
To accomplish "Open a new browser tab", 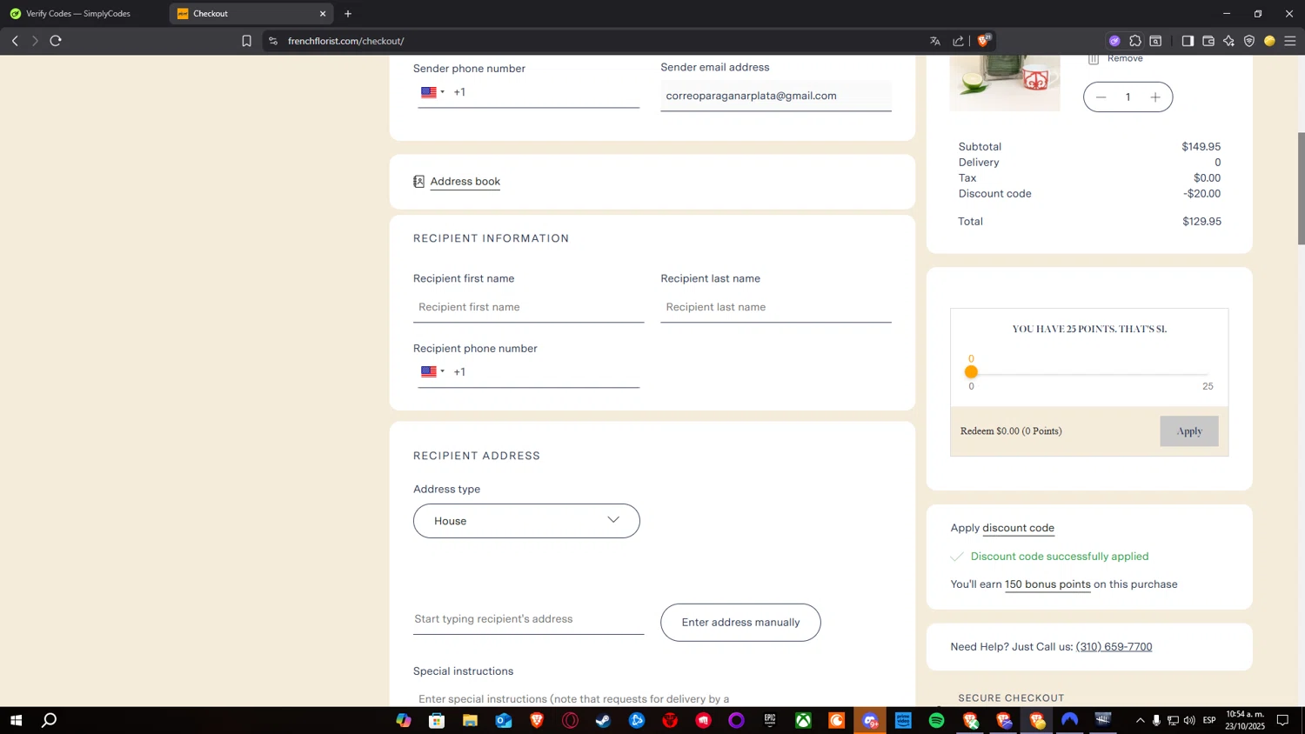I will pos(348,14).
